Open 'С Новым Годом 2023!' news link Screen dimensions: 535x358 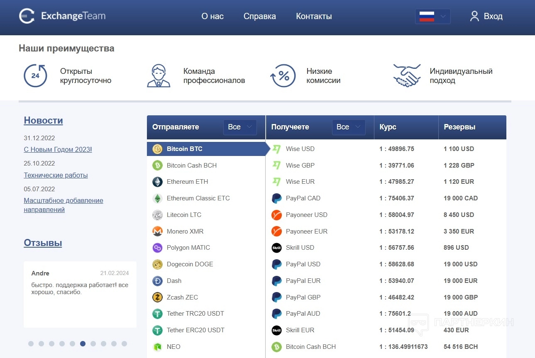coord(58,149)
